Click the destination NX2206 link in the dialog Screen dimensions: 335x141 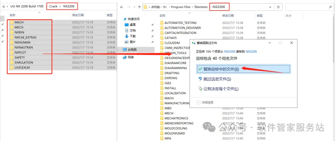coord(251,51)
